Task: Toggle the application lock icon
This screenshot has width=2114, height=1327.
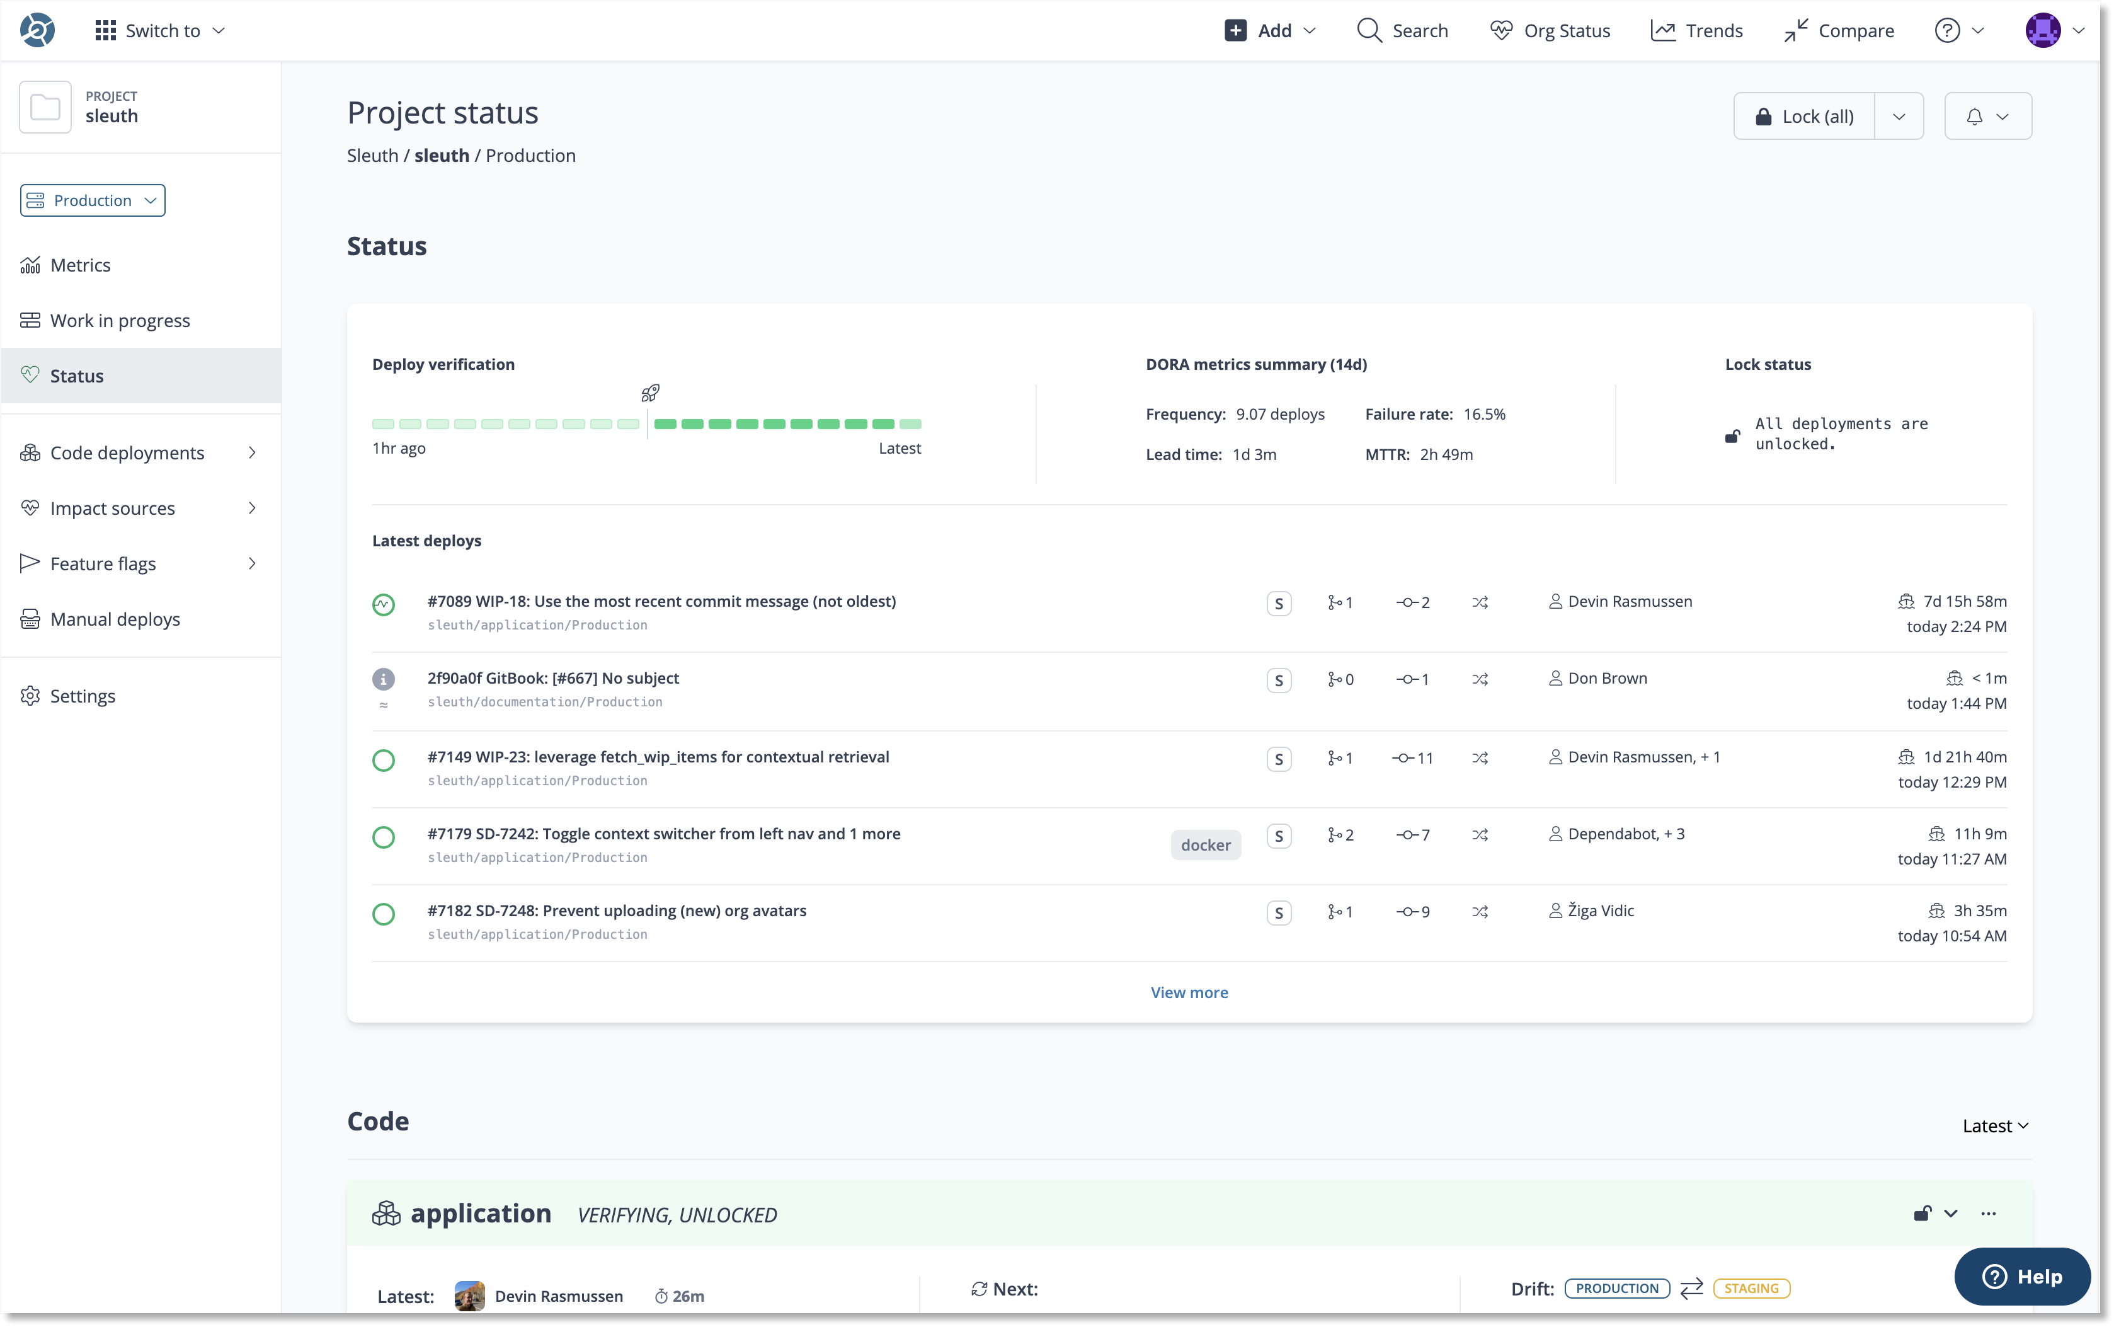Action: (1922, 1214)
